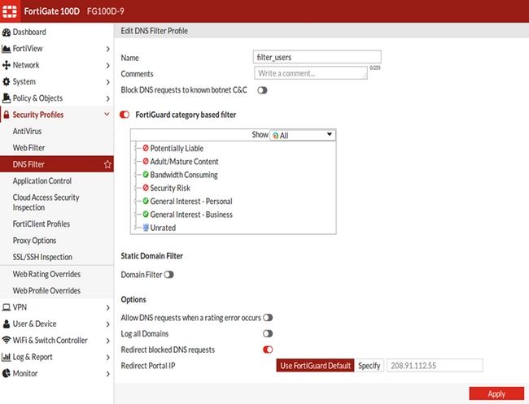Click block icon next to Security Risk
The width and height of the screenshot is (529, 404).
point(146,188)
